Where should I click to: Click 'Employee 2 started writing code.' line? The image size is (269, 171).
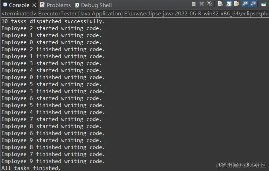(x=52, y=28)
